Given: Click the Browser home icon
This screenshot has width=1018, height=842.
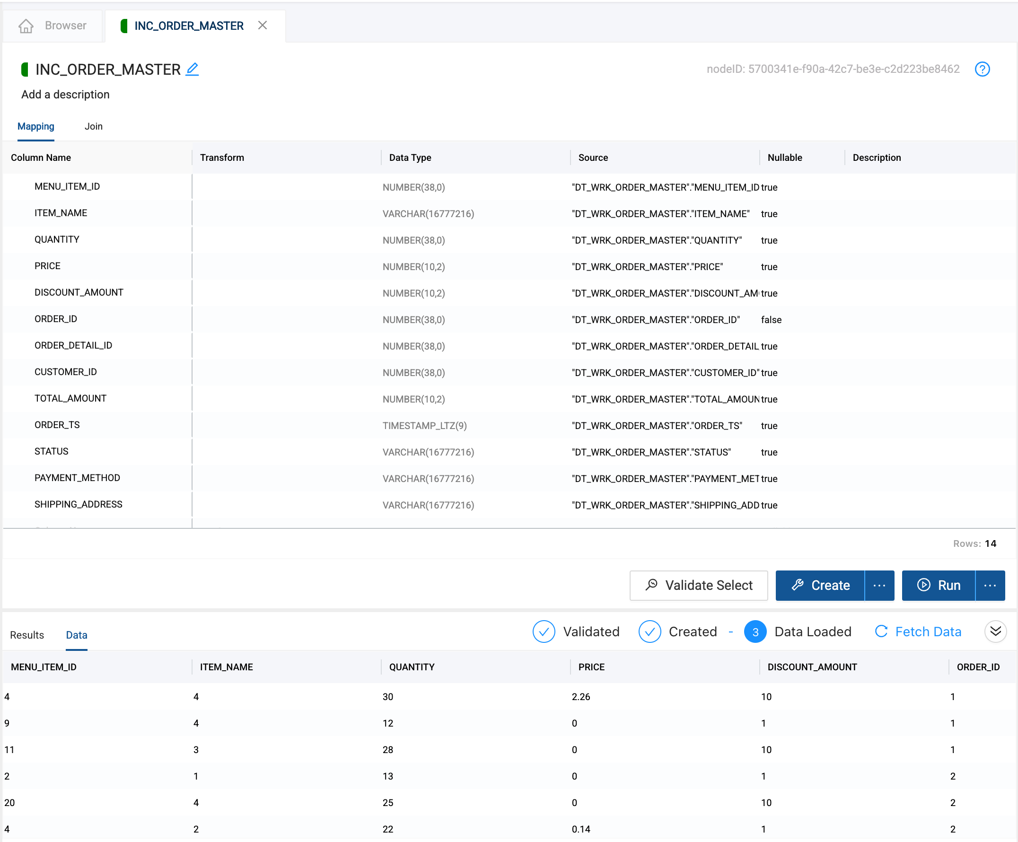Looking at the screenshot, I should tap(26, 26).
